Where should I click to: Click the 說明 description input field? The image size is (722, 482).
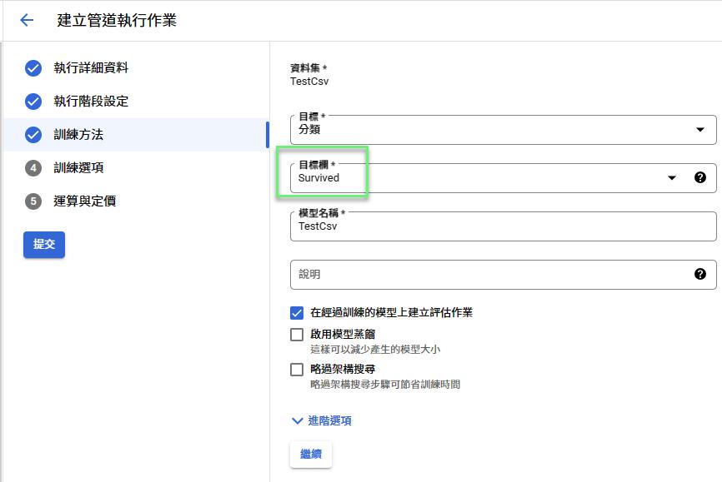point(488,274)
